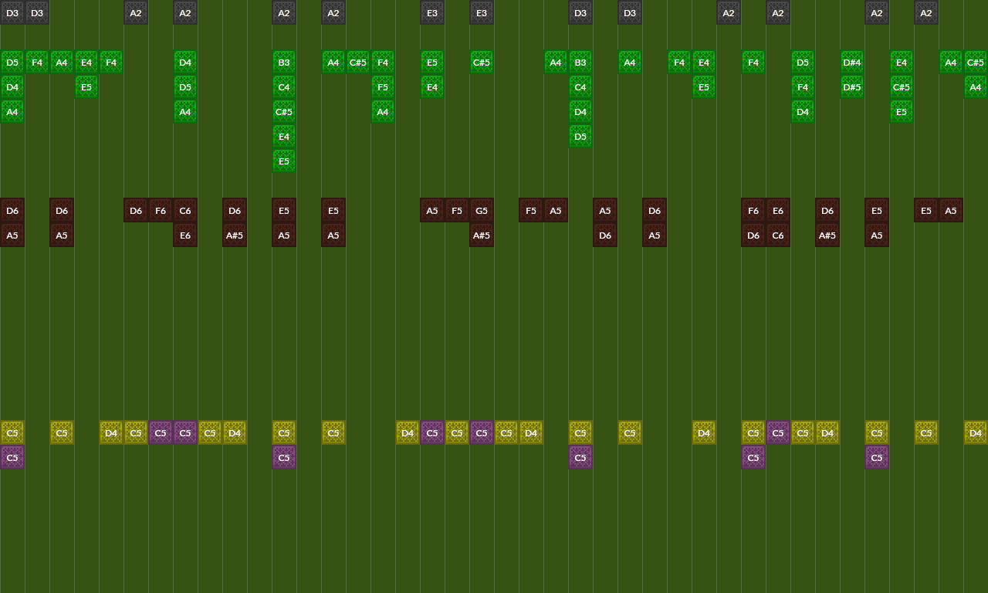This screenshot has height=593, width=988.
Task: Select the green D#5 note block
Action: (852, 86)
